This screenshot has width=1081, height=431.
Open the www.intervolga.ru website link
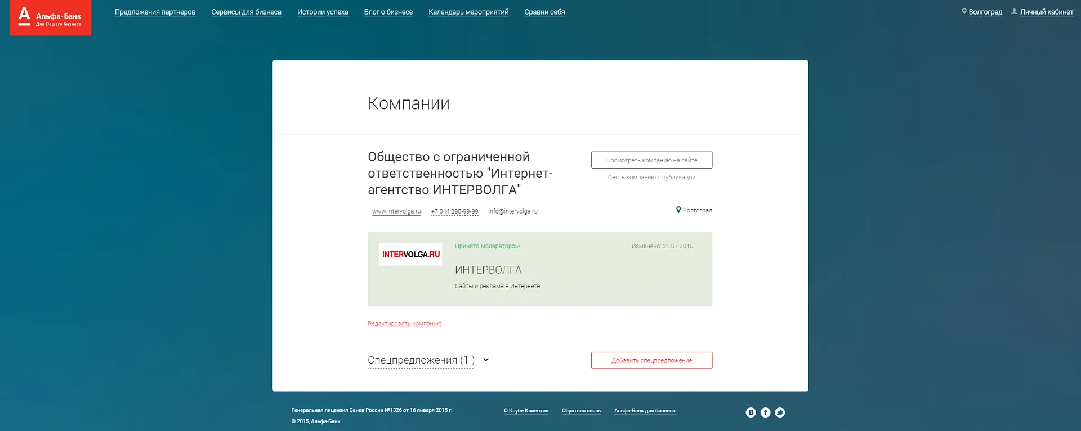(x=396, y=211)
